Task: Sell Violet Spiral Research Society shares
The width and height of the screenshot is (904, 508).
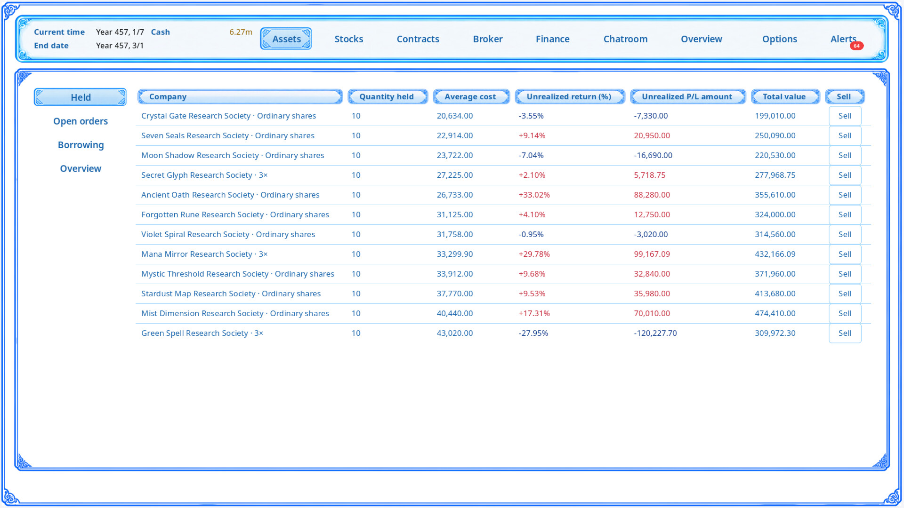Action: pos(845,234)
